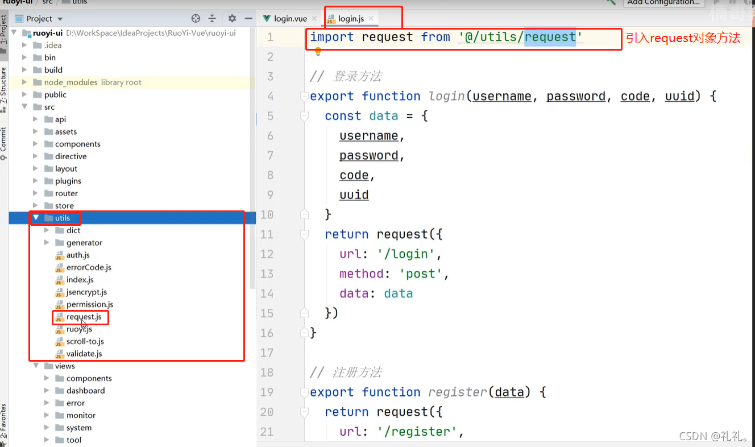The width and height of the screenshot is (755, 447).
Task: Click the errorCode.js file icon
Action: [x=60, y=268]
